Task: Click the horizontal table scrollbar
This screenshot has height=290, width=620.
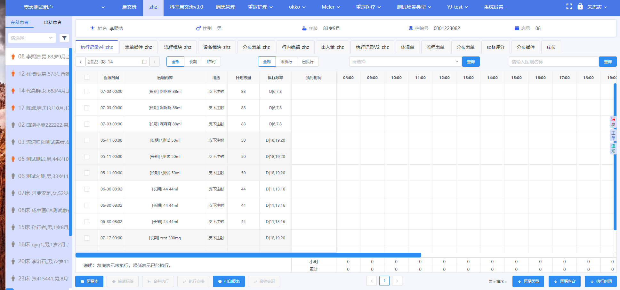Action: tap(248, 255)
